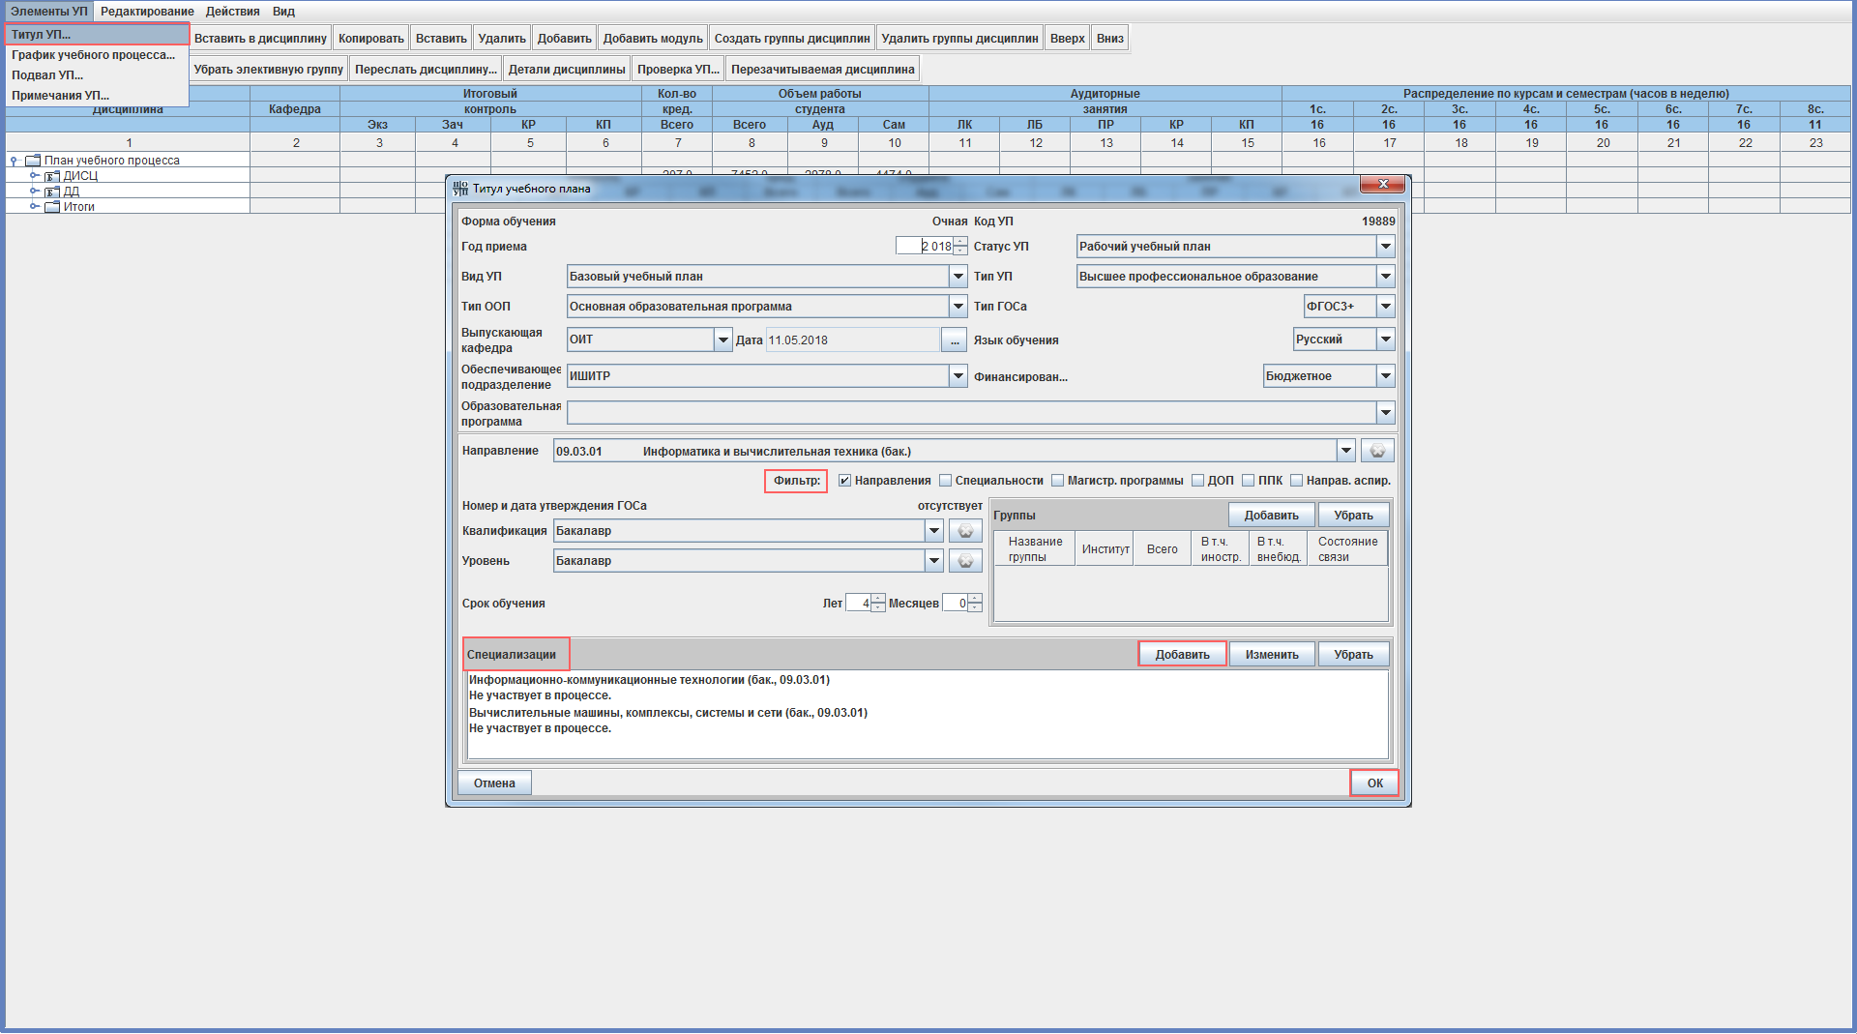Screen dimensions: 1857x1034
Task: Select Титул УП... menu entry
Action: (97, 35)
